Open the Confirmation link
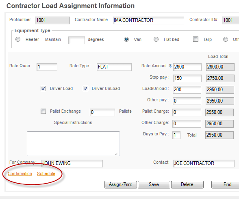 tap(20, 173)
